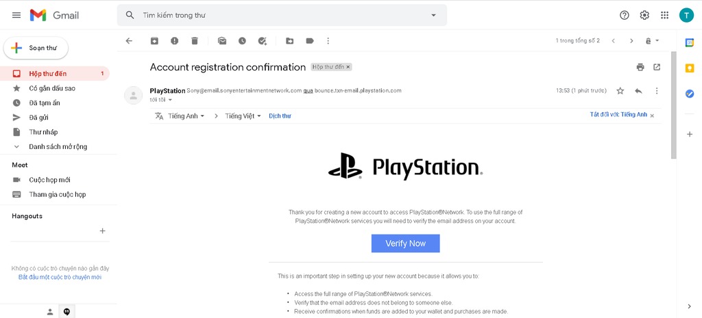Image resolution: width=702 pixels, height=318 pixels.
Task: Remove the Hộp thư đến label
Action: click(x=348, y=67)
